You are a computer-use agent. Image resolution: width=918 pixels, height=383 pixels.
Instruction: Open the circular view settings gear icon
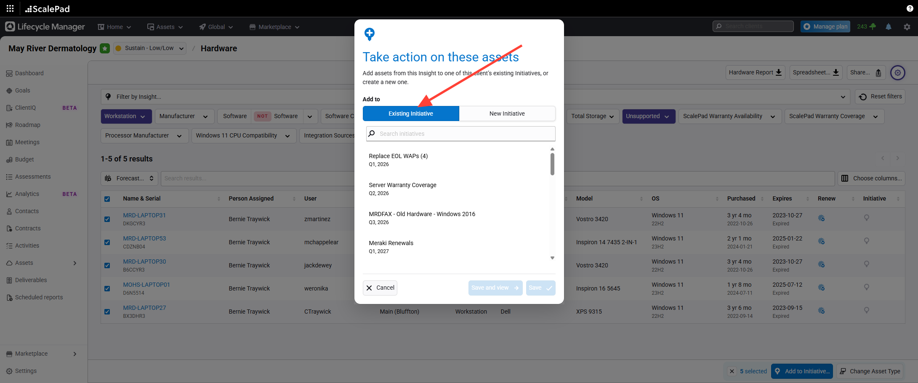pos(897,73)
